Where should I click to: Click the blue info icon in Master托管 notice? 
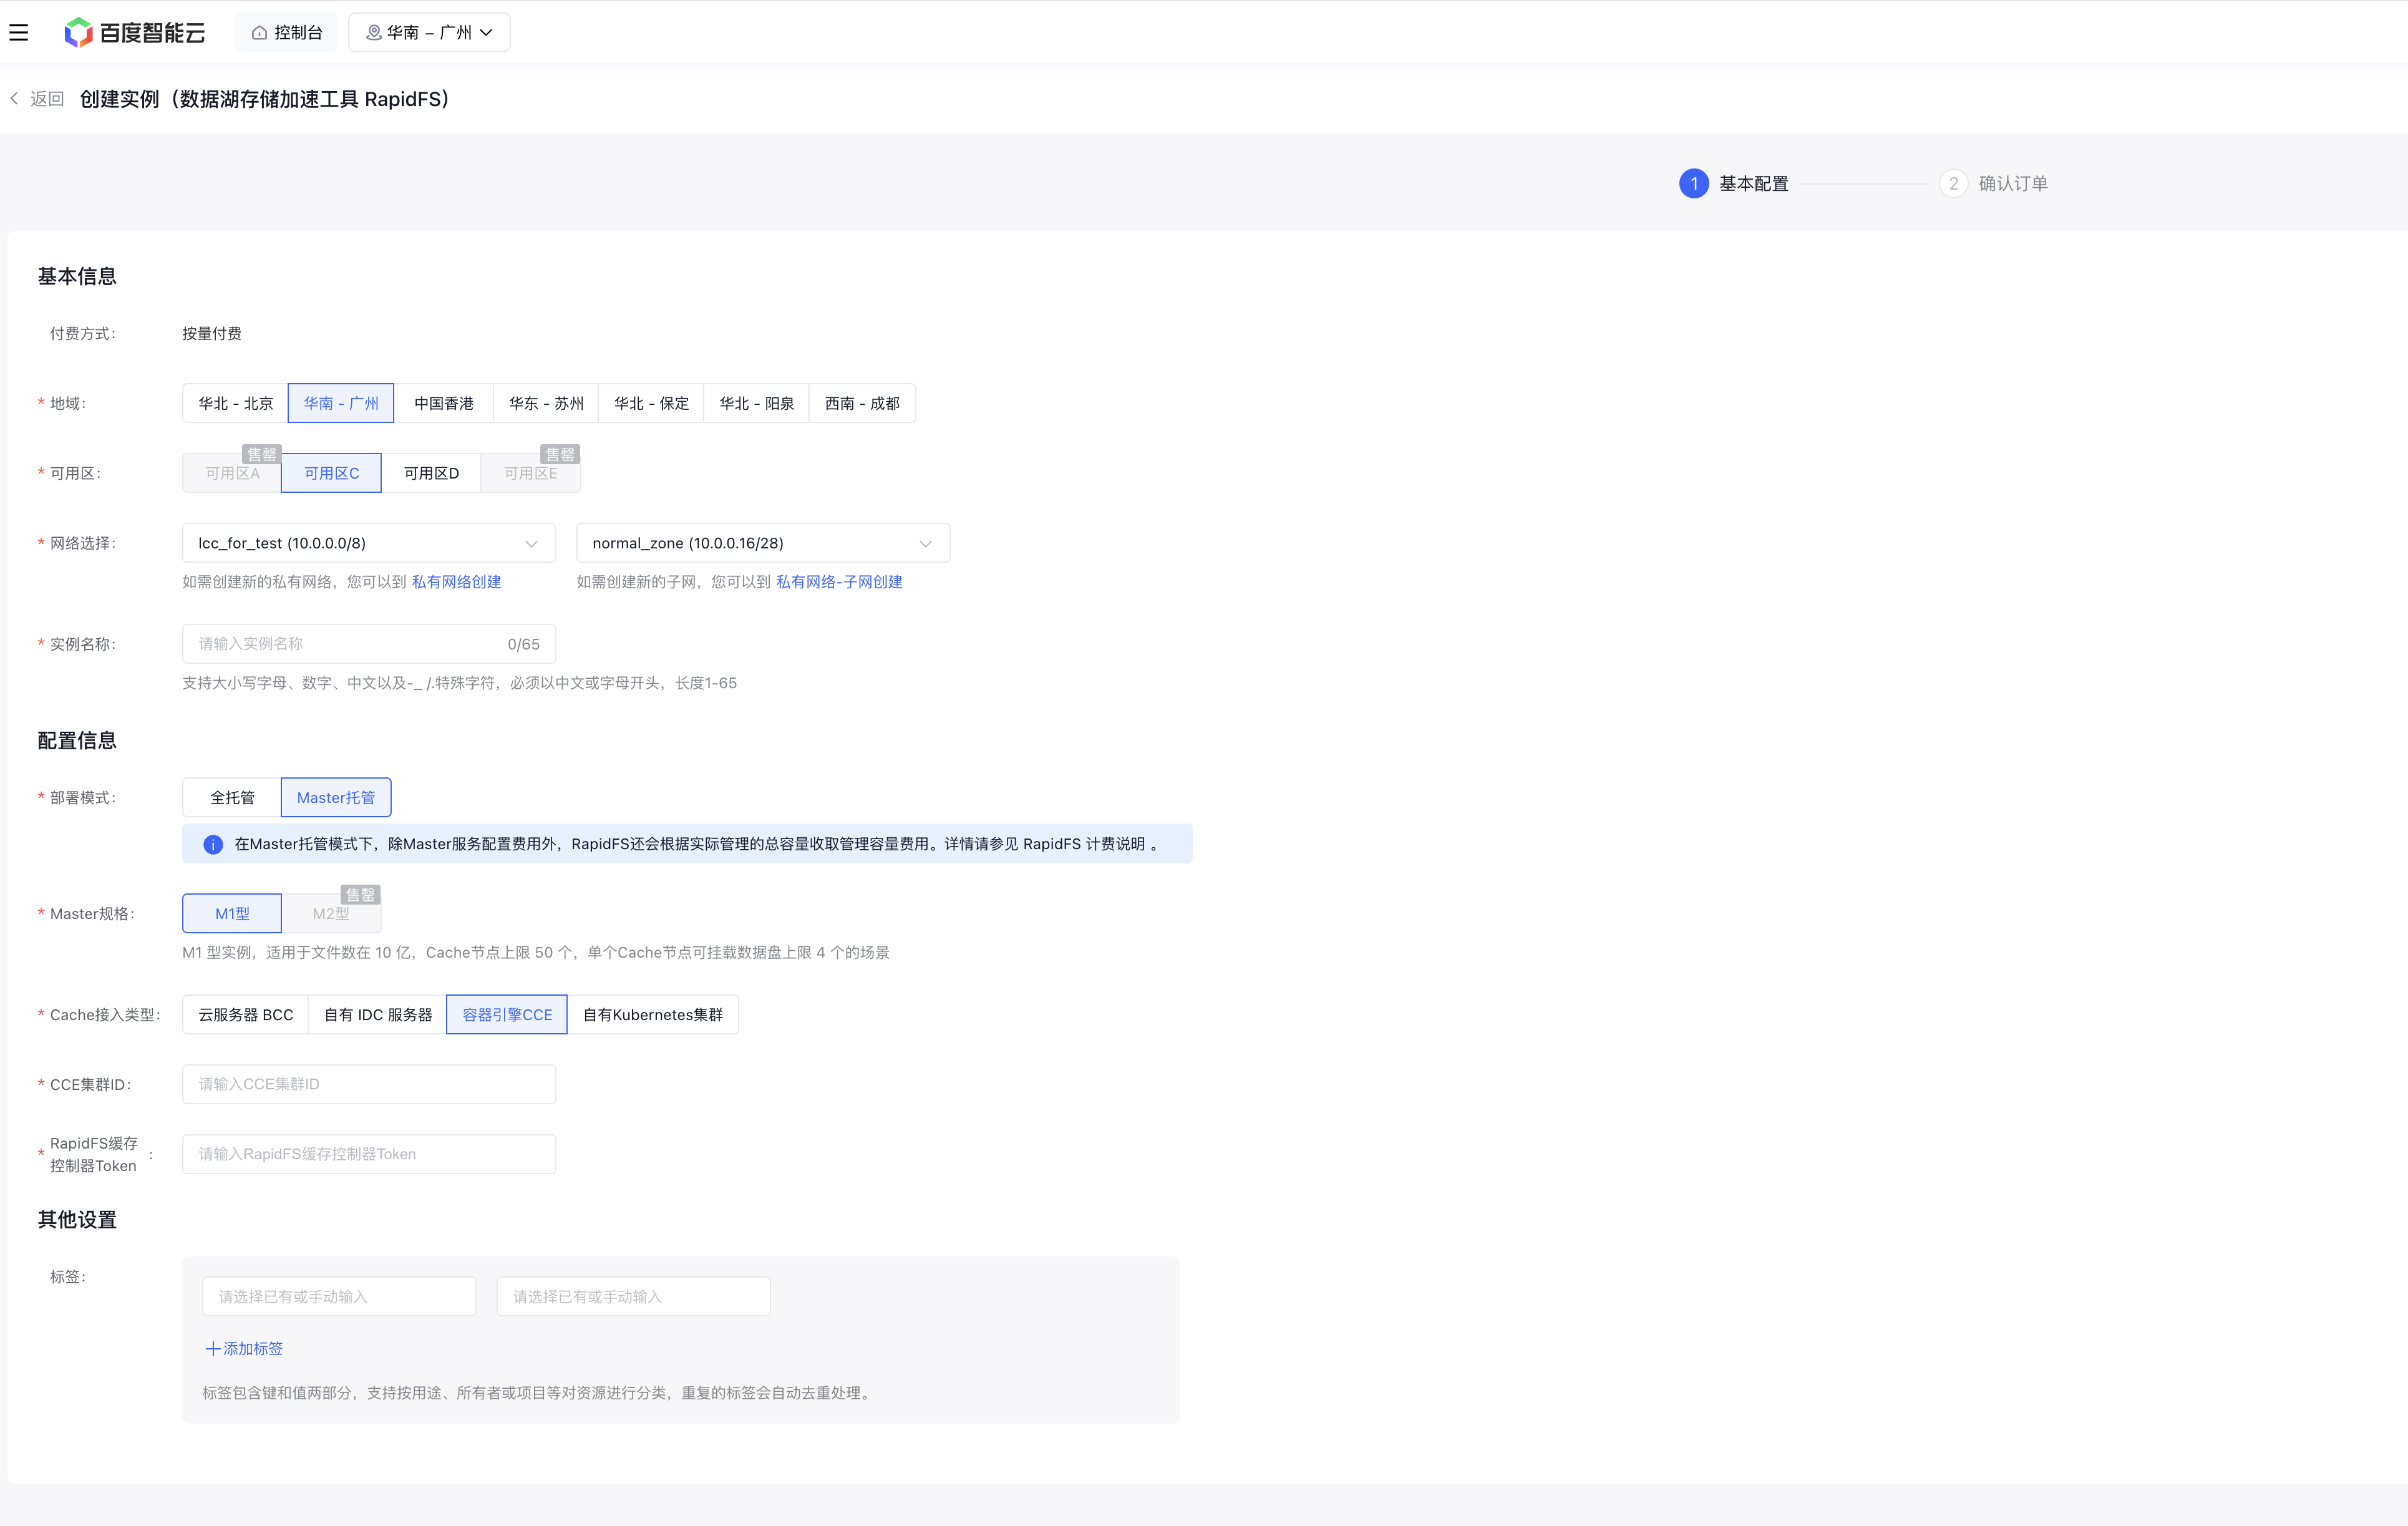tap(213, 845)
